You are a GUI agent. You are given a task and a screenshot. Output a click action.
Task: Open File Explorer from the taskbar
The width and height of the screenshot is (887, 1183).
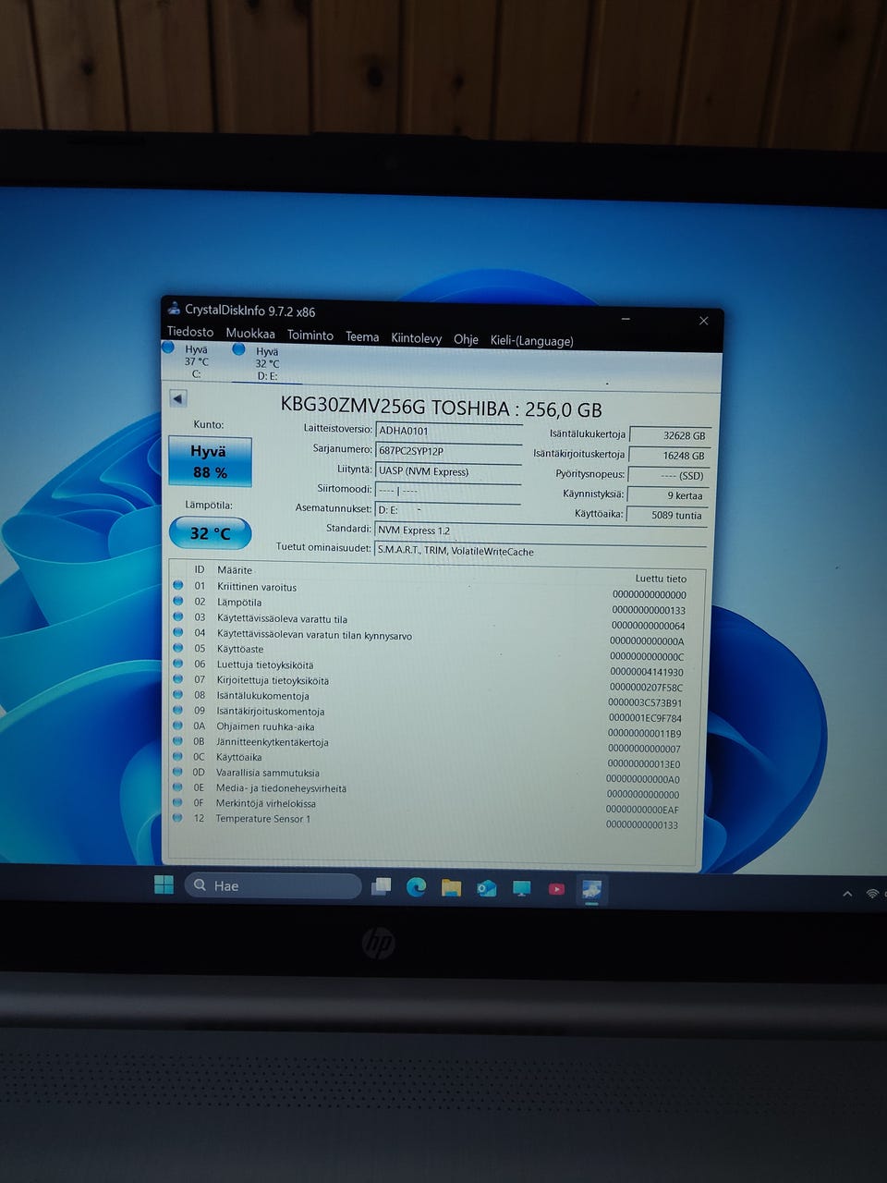(x=451, y=888)
